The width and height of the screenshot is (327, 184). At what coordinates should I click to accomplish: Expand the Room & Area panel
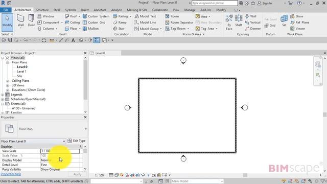coord(193,34)
